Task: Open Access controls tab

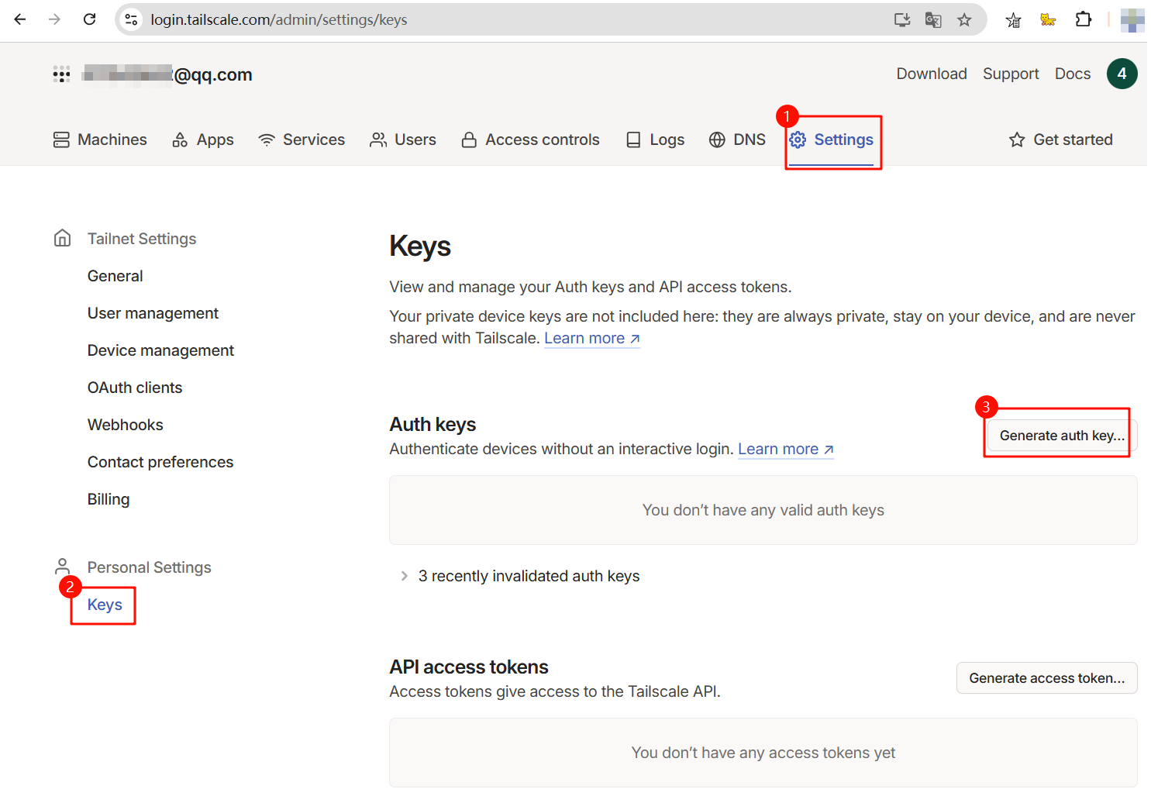Action: [x=530, y=140]
